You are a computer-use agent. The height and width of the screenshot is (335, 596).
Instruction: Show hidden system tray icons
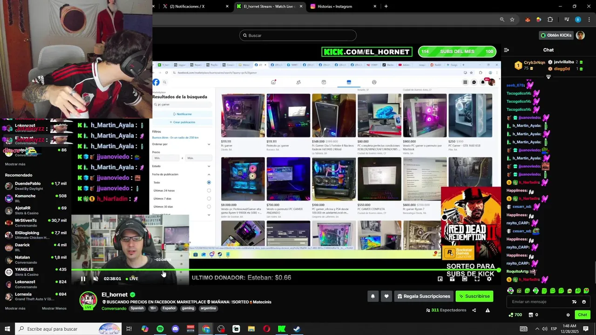[x=537, y=329]
